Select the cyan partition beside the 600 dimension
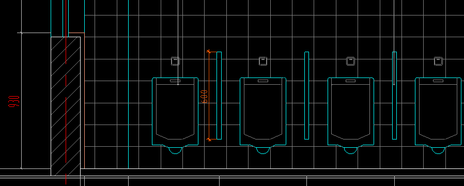Image resolution: width=464 pixels, height=186 pixels. tap(219, 96)
